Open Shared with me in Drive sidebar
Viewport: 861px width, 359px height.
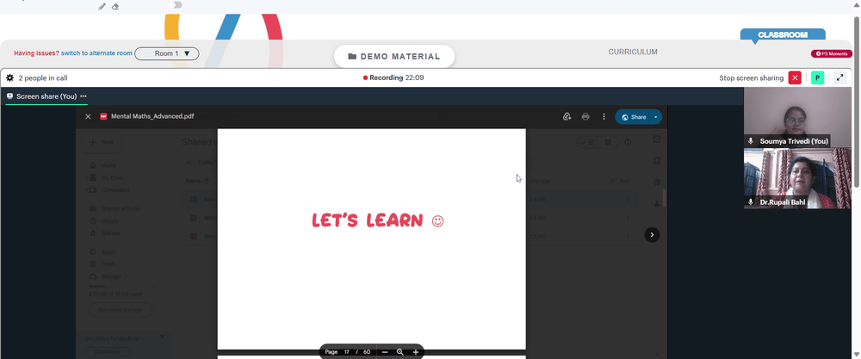point(115,208)
